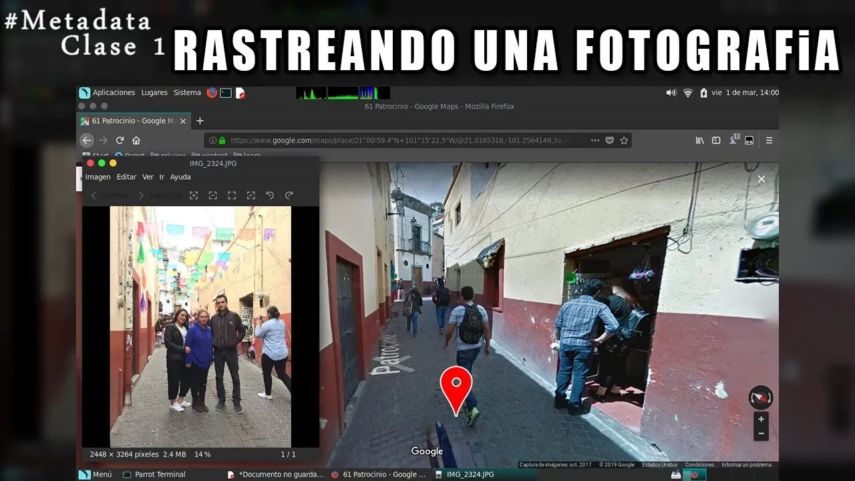Click the green padlock security icon
The height and width of the screenshot is (481, 855).
coord(222,140)
